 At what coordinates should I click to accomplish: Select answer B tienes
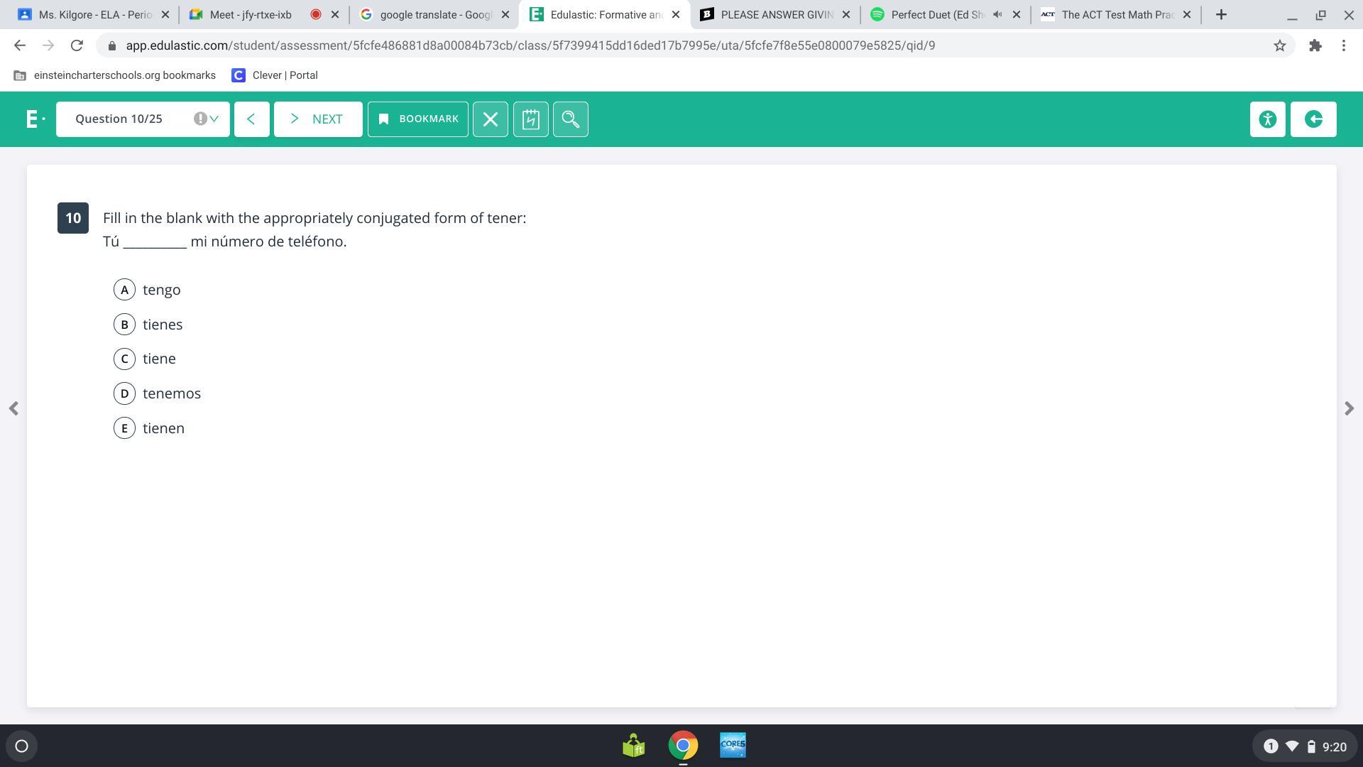click(x=125, y=325)
